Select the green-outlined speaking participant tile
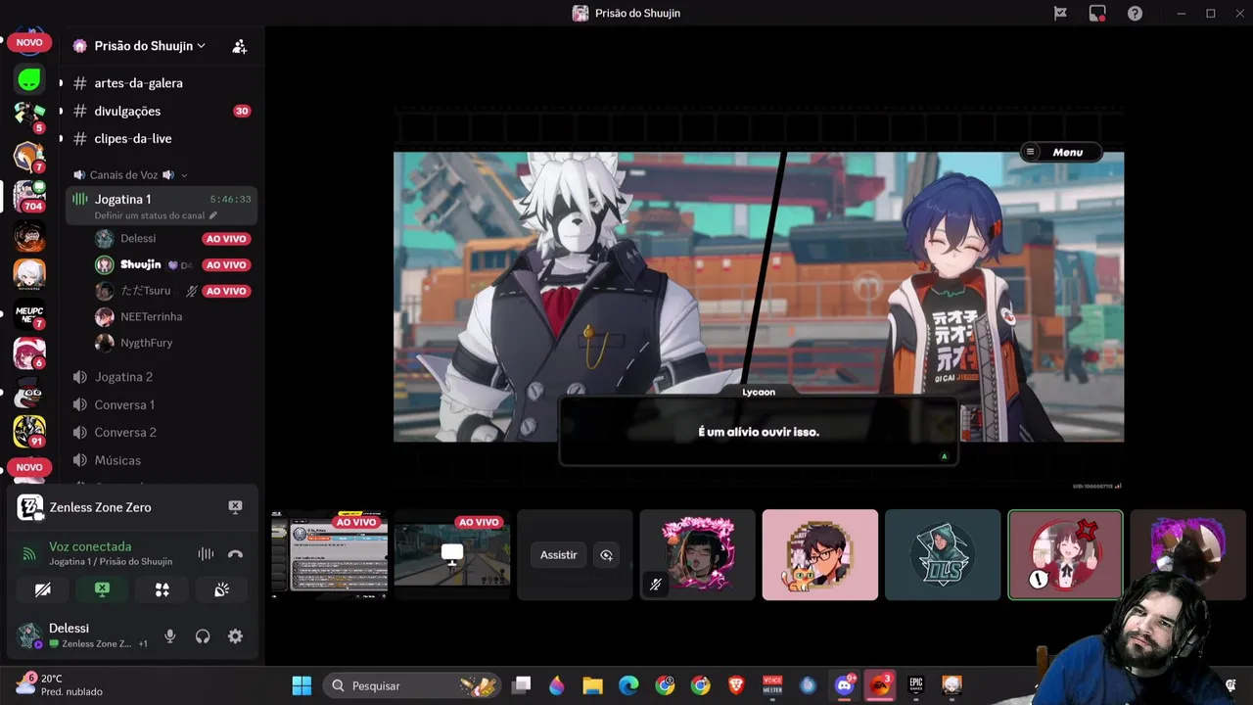Image resolution: width=1253 pixels, height=705 pixels. [1065, 554]
